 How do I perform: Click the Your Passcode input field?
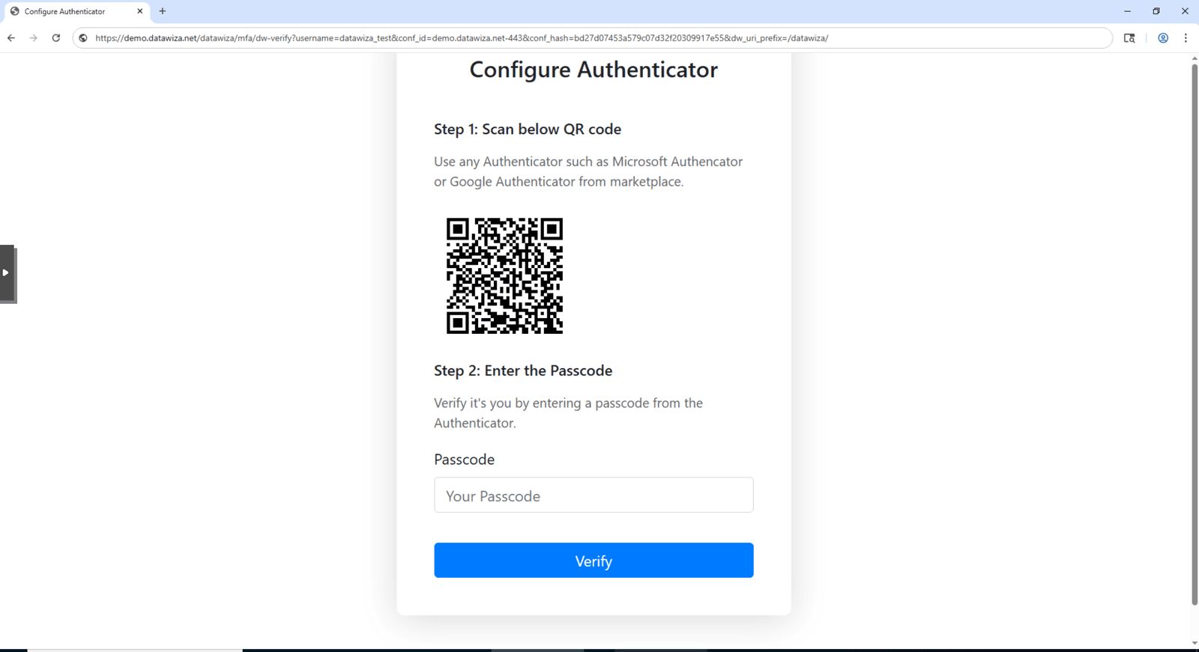tap(594, 496)
